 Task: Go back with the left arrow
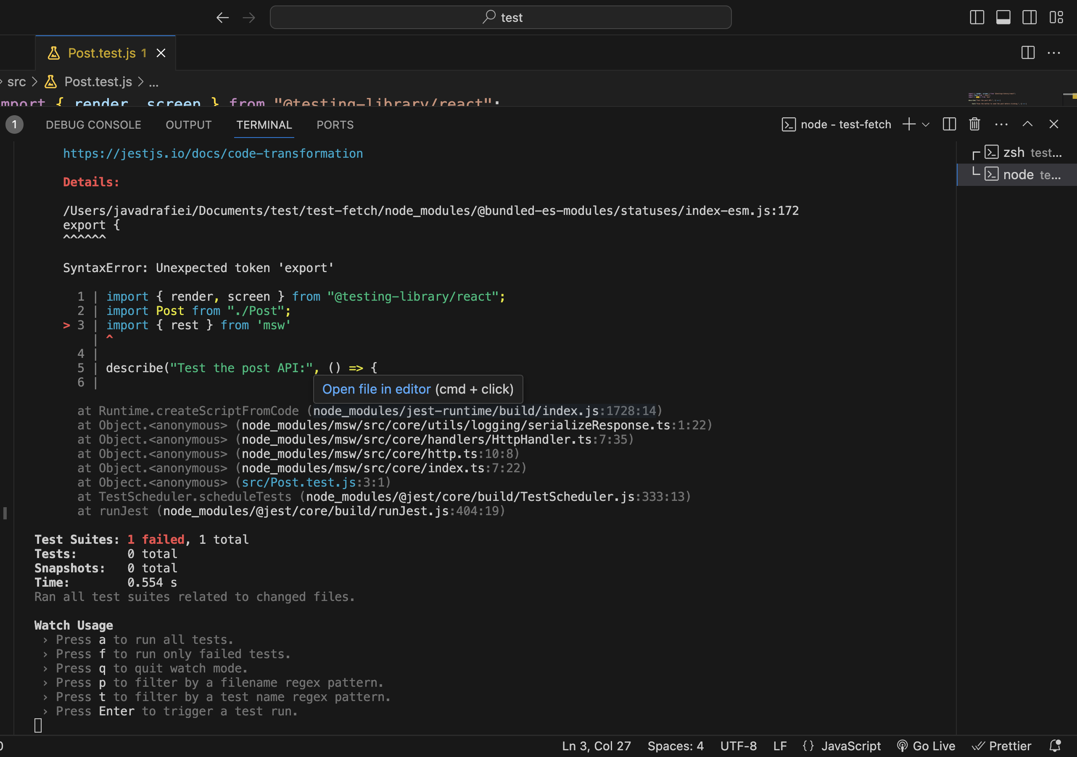tap(222, 18)
